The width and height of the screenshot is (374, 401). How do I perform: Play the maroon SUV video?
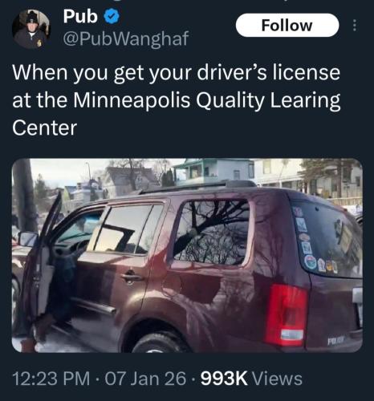(187, 255)
